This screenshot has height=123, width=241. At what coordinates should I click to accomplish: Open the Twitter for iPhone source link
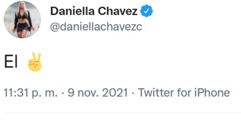[x=184, y=93]
